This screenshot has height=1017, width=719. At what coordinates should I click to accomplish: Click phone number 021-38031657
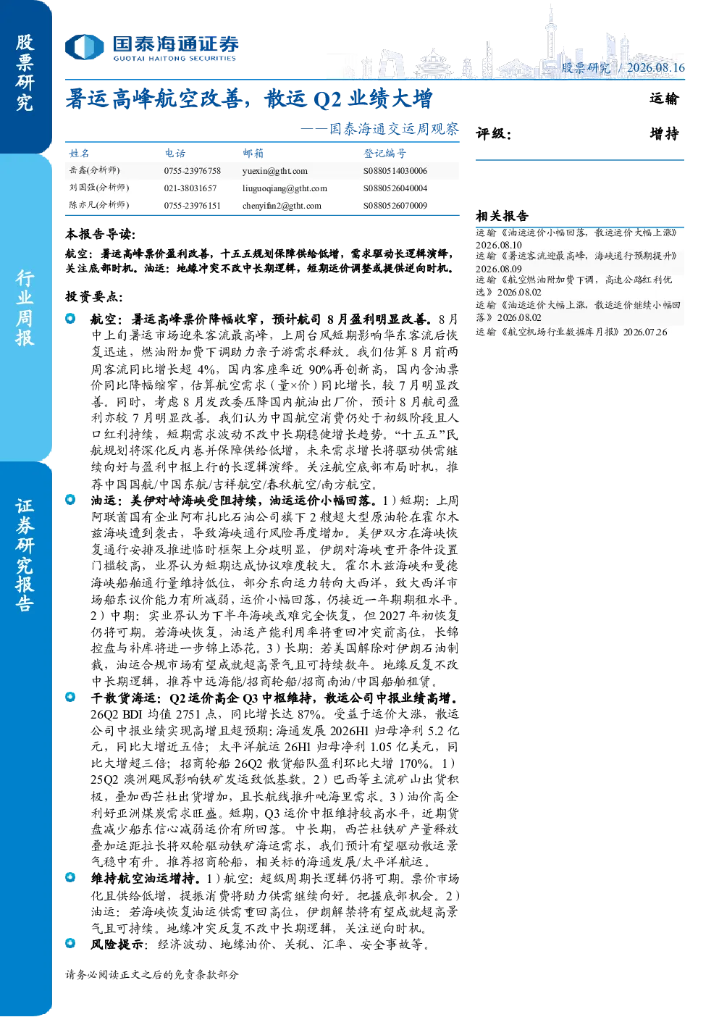coord(190,188)
